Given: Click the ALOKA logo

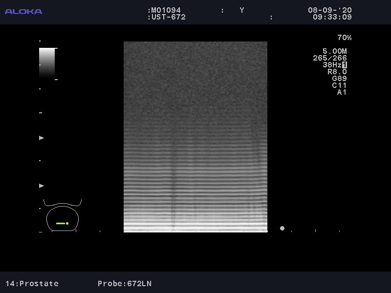Looking at the screenshot, I should coord(23,11).
